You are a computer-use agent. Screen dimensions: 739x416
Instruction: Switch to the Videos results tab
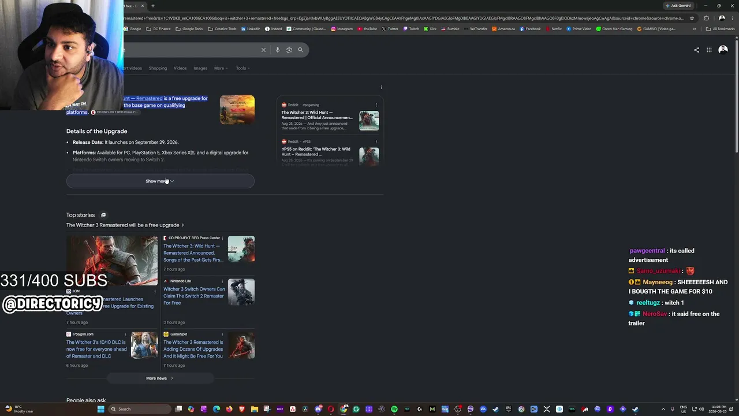[180, 68]
